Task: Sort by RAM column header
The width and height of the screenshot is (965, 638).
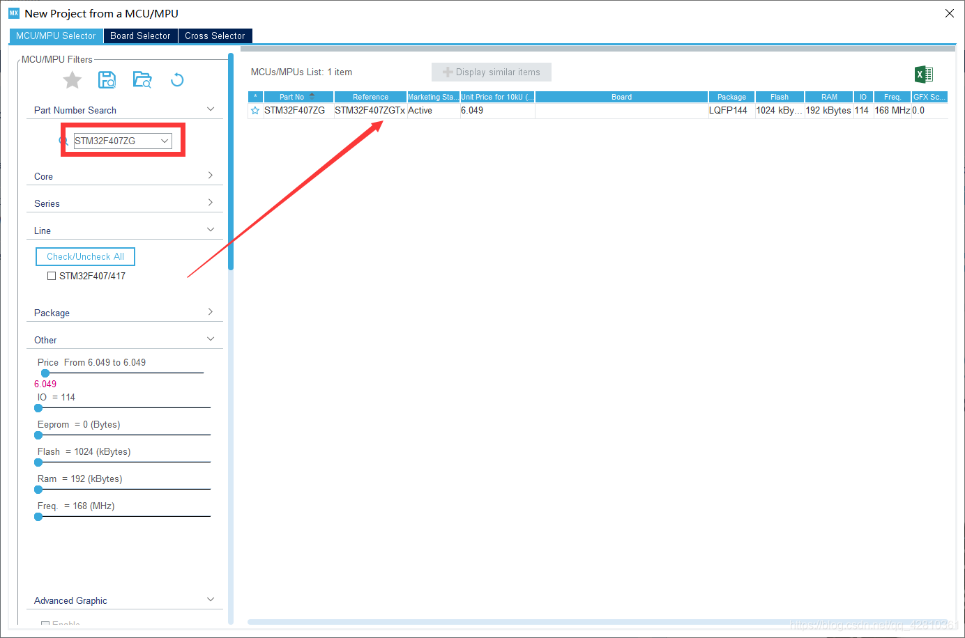Action: click(829, 97)
